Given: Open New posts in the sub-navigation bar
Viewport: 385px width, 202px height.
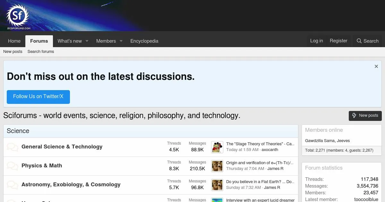Looking at the screenshot, I should [x=13, y=52].
